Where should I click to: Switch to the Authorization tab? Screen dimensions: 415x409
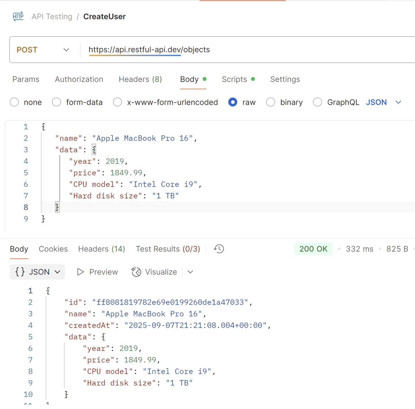point(79,79)
